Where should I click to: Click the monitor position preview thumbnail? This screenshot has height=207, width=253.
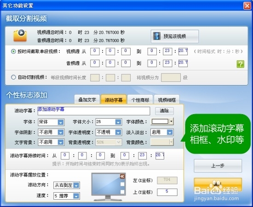pyautogui.click(x=109, y=186)
